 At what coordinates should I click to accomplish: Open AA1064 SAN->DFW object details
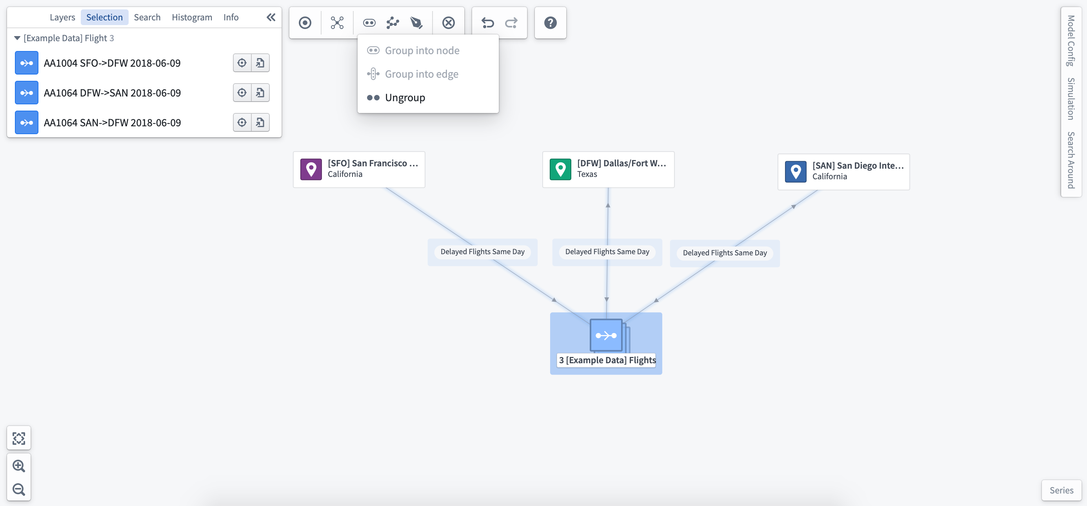[x=260, y=122]
